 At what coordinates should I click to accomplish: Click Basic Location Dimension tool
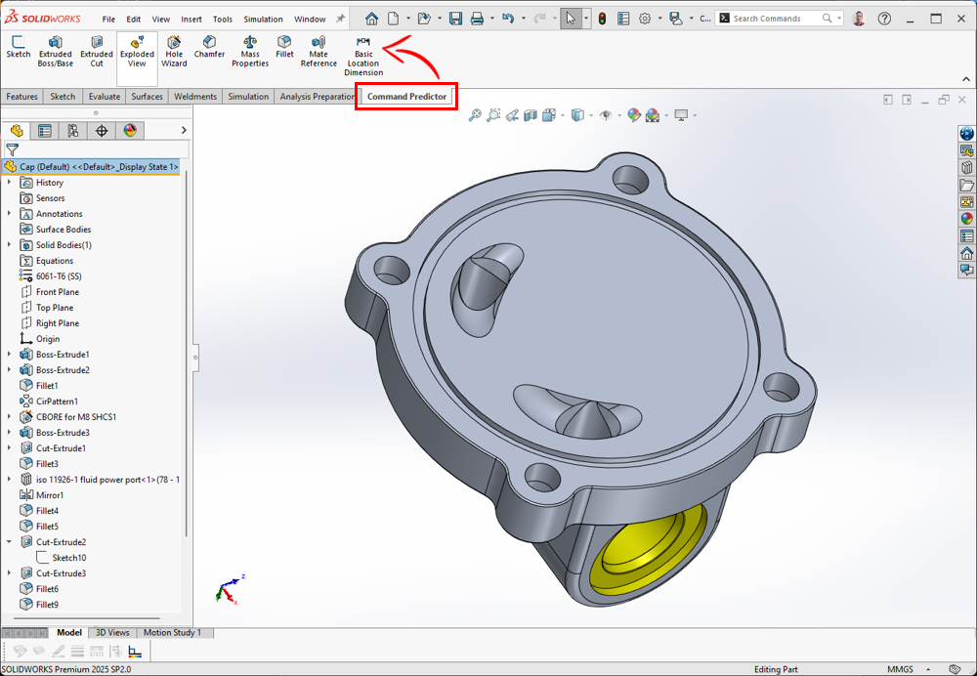tap(363, 56)
